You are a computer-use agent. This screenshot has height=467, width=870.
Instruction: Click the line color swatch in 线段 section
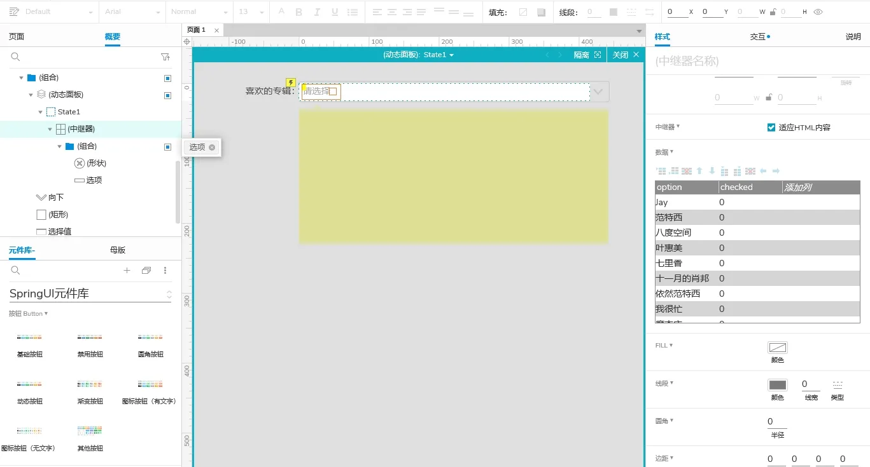777,384
